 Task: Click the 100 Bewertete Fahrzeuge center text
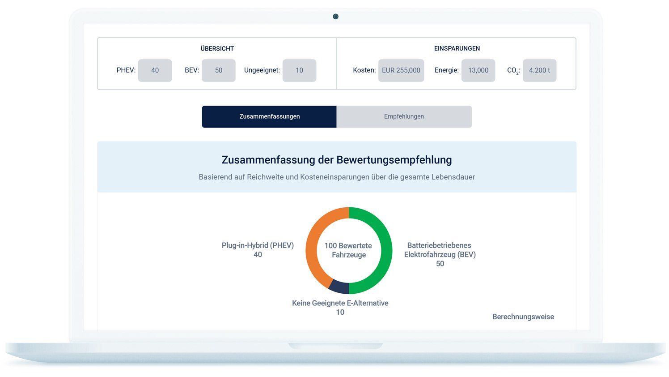click(348, 250)
